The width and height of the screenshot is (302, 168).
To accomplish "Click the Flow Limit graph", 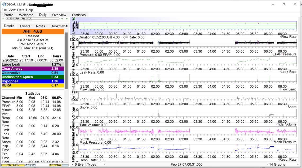I will 187,96.
